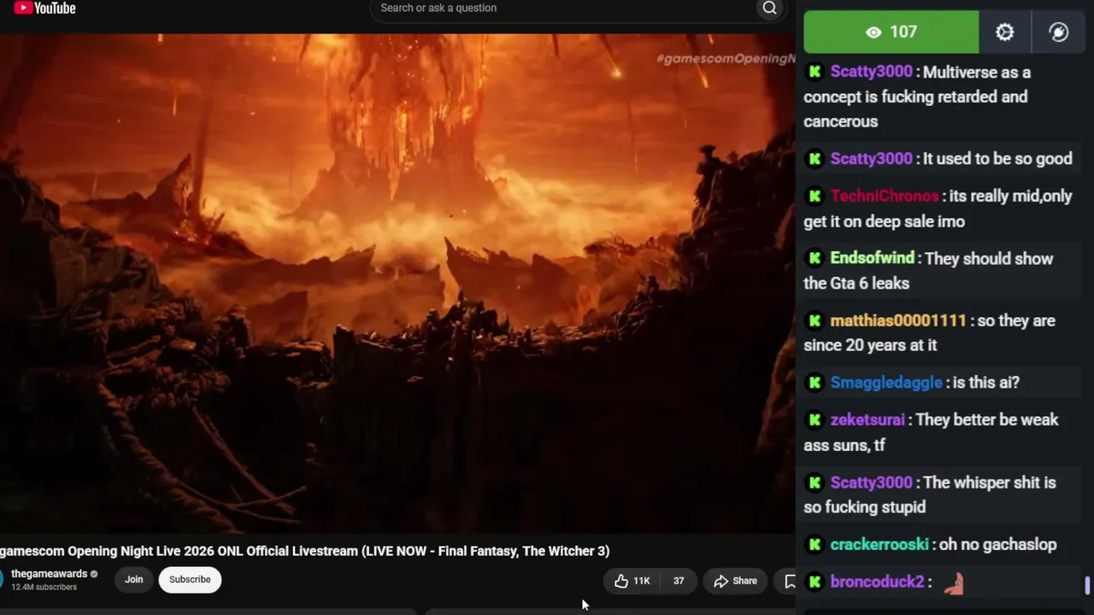Image resolution: width=1094 pixels, height=615 pixels.
Task: Click message "its really mid,only get it on deep sale imo"
Action: pos(938,208)
